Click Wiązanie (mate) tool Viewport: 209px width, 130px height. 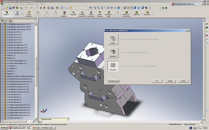click(x=73, y=13)
